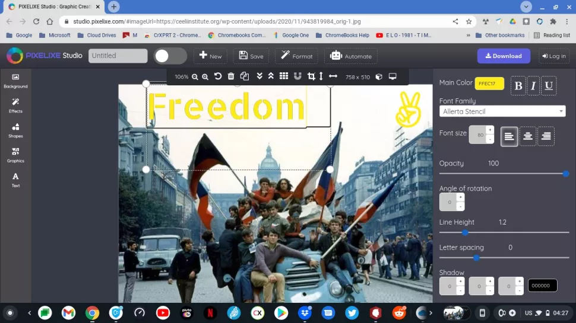
Task: Open the Text panel in the sidebar
Action: coord(15,180)
